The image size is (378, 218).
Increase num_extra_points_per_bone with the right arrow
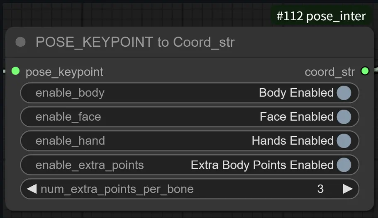[348, 189]
